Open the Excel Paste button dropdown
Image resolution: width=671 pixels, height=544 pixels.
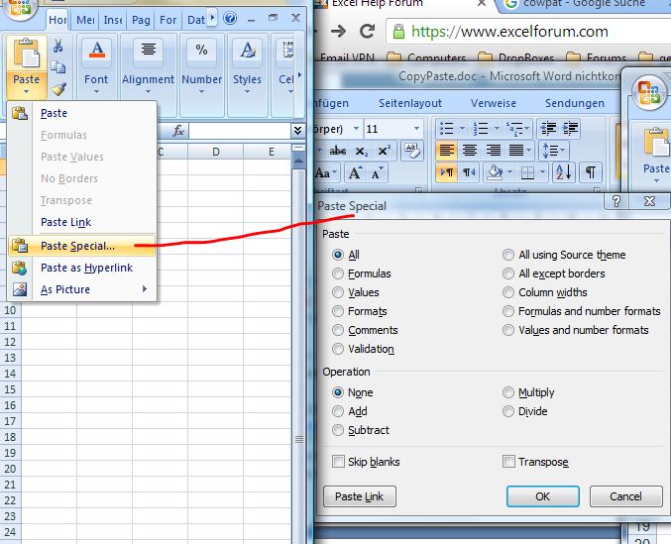27,84
